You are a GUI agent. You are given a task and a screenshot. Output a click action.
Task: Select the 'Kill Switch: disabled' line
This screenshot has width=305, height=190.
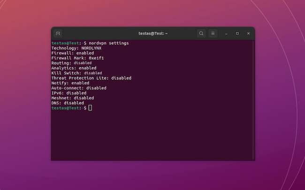(76, 73)
